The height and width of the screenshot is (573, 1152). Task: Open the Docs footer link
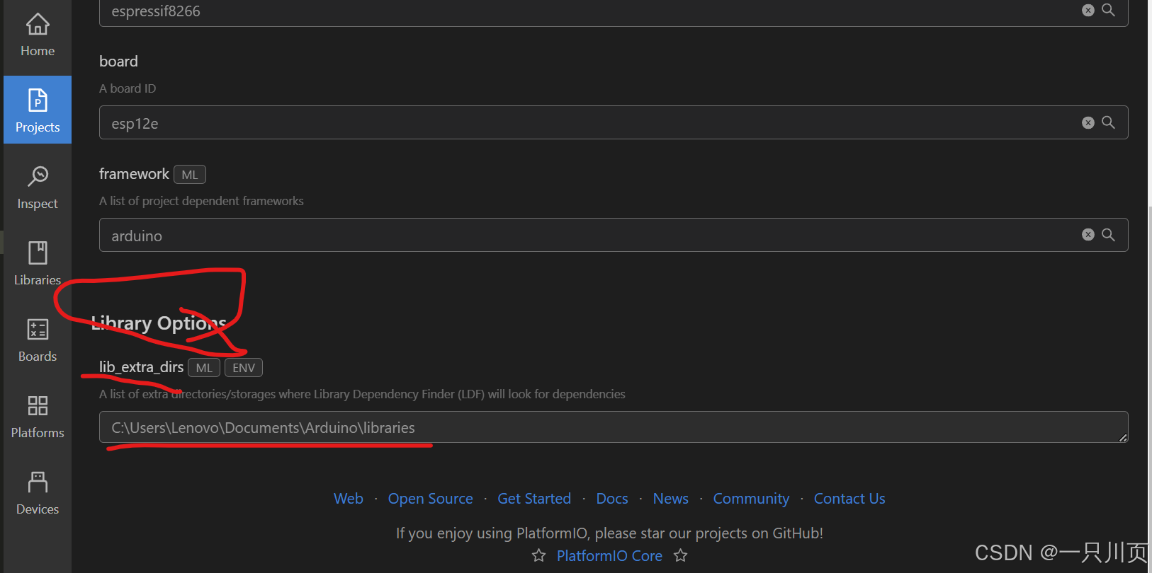pyautogui.click(x=612, y=499)
